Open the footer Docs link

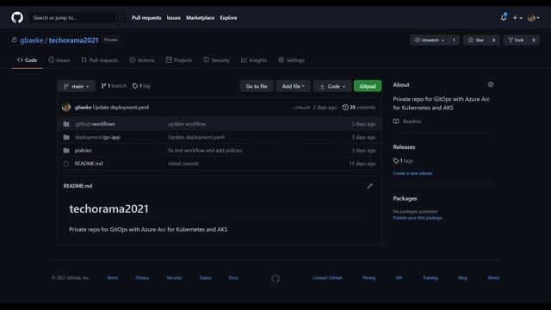point(233,277)
